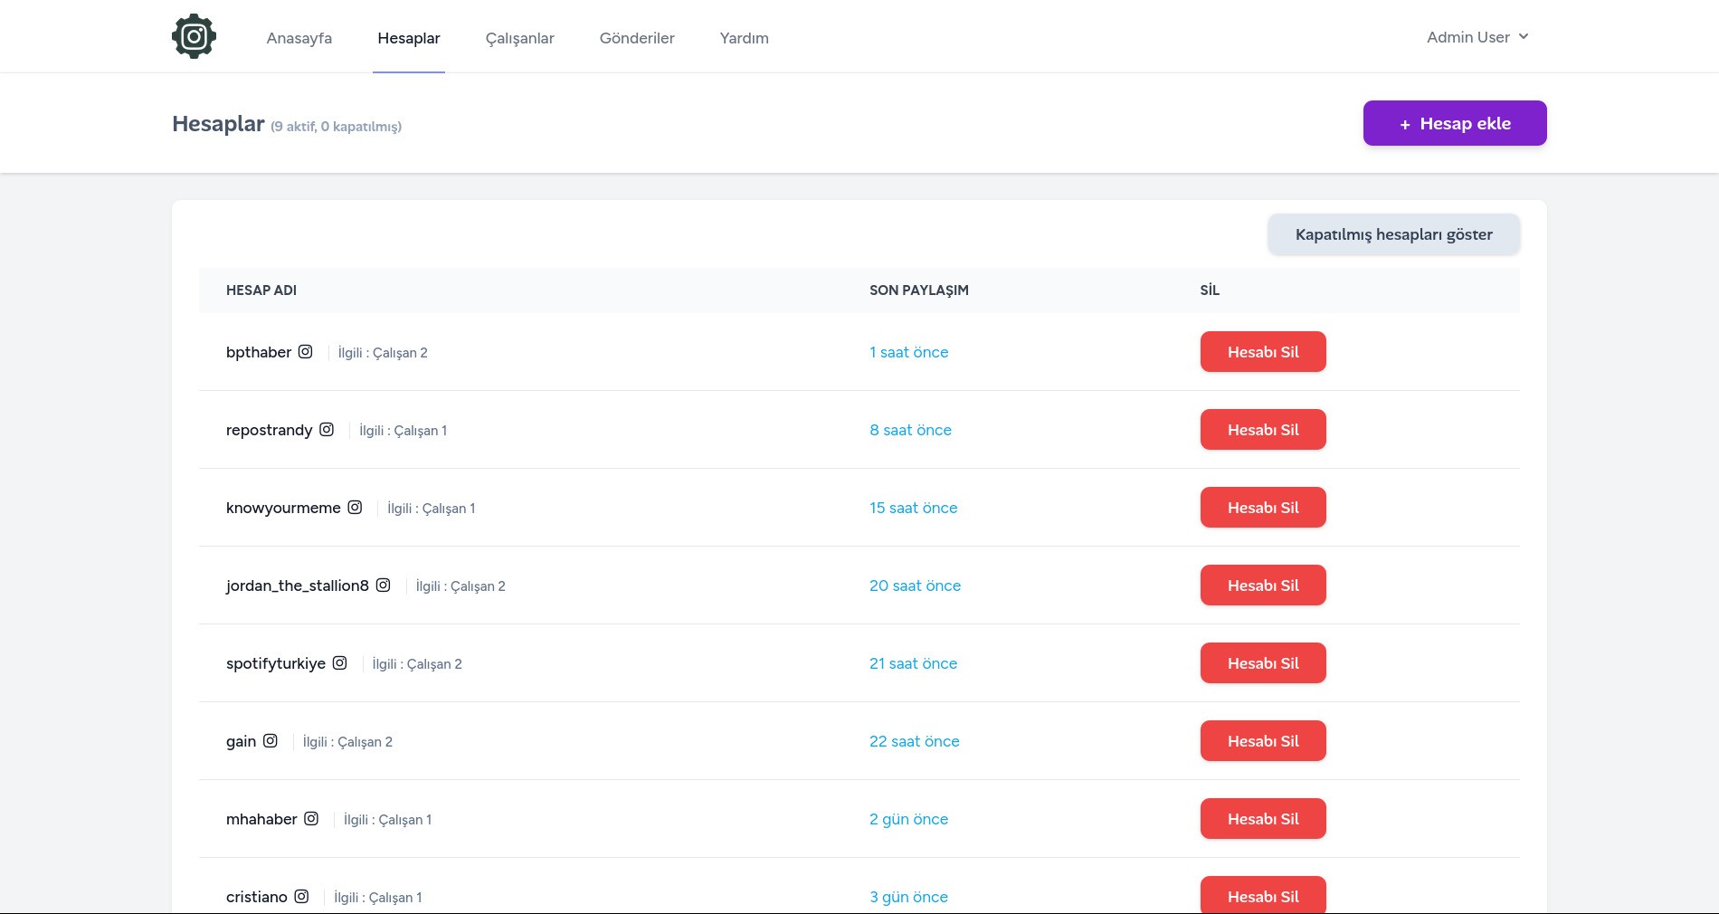
Task: Open Instagram icon next to bpthaber
Action: tap(306, 352)
